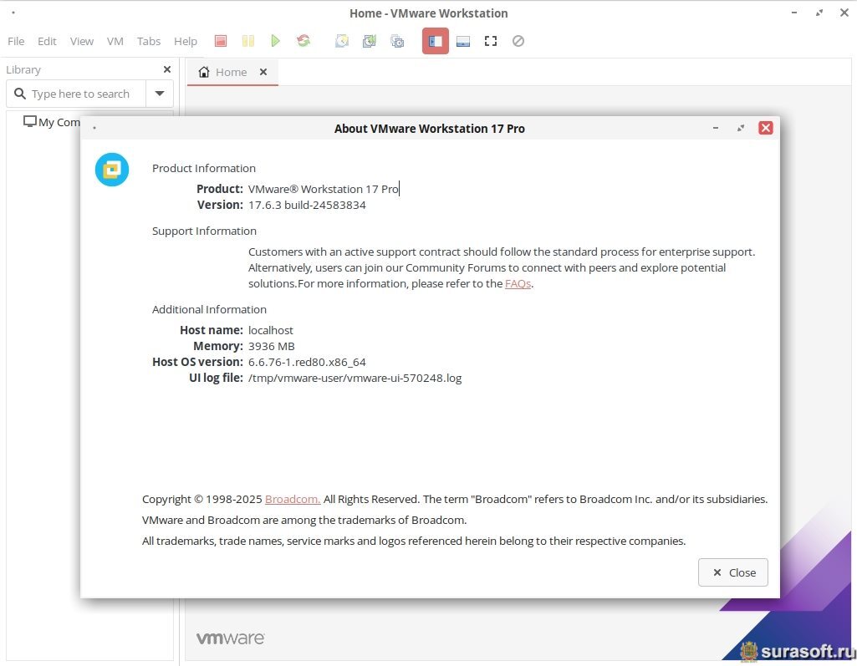The height and width of the screenshot is (666, 857).
Task: Toggle the thumbnail bar toolbar icon
Action: pyautogui.click(x=463, y=41)
